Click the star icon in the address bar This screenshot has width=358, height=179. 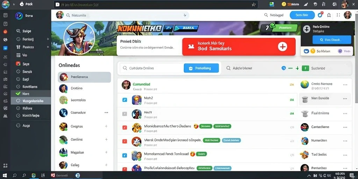tap(253, 4)
